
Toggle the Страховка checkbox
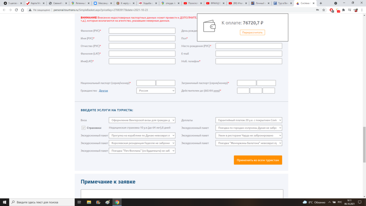tap(83, 128)
